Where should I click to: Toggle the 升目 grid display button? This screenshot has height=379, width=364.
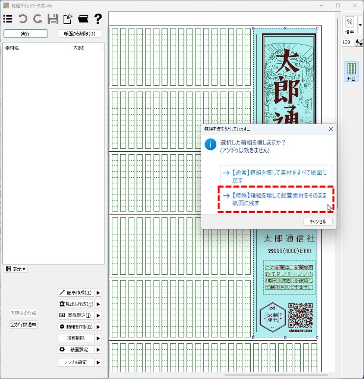pos(351,71)
